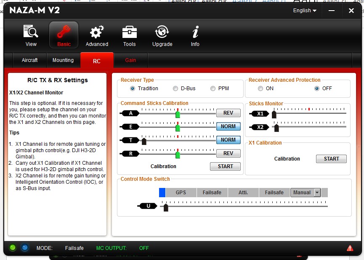This screenshot has width=364, height=260.
Task: Switch to the Aircraft tab
Action: [30, 60]
